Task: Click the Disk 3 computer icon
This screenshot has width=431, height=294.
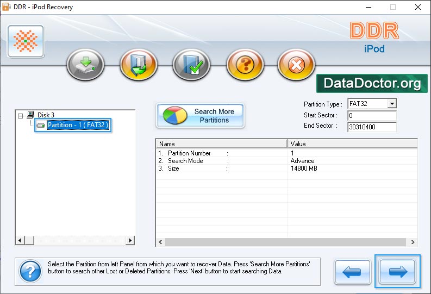Action: pos(30,115)
